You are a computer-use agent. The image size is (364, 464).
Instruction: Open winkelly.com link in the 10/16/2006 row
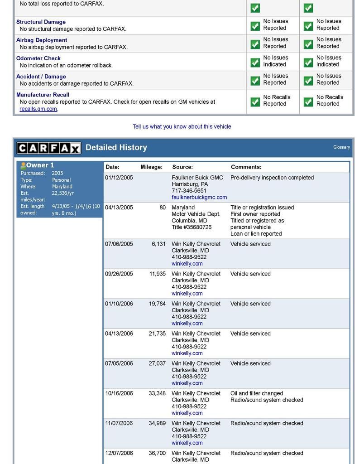187,413
